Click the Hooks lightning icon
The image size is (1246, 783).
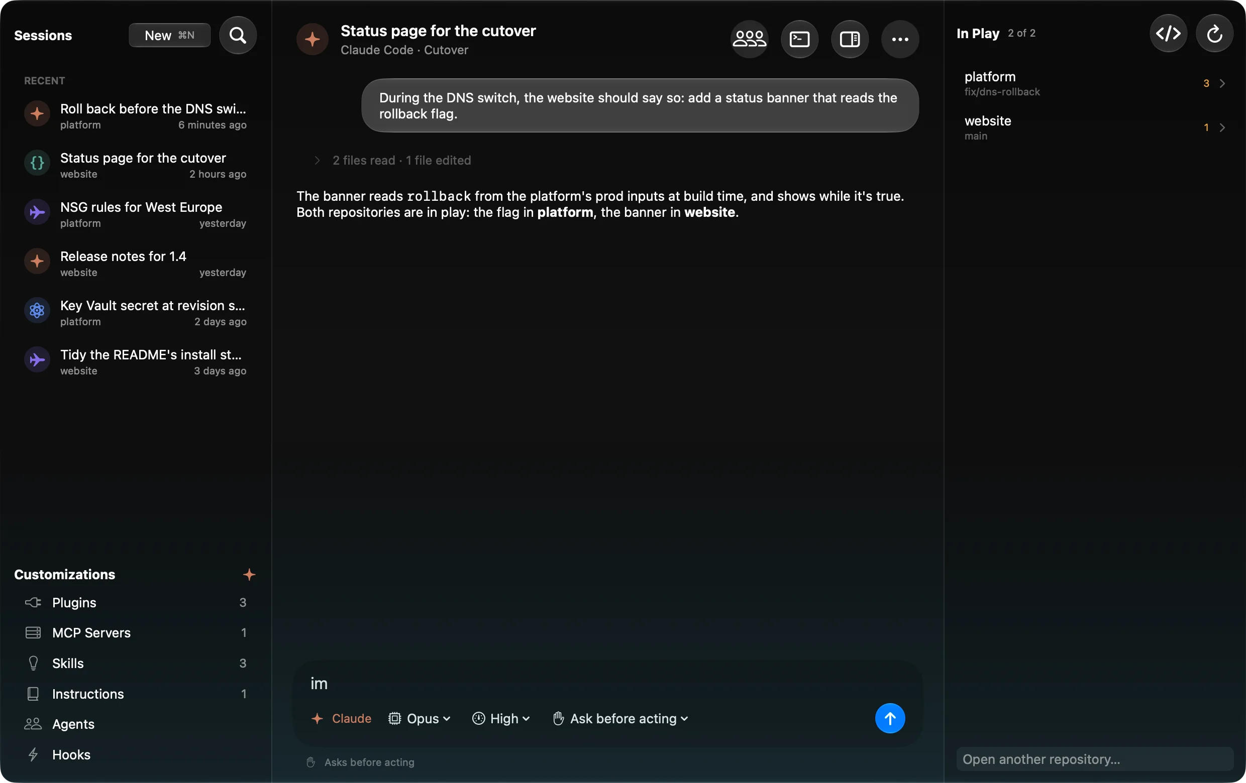[x=33, y=754]
